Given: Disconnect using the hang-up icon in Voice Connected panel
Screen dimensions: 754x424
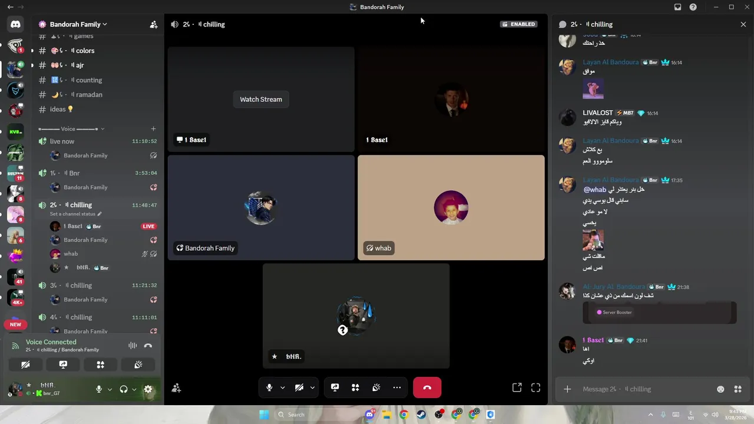Looking at the screenshot, I should pos(148,346).
